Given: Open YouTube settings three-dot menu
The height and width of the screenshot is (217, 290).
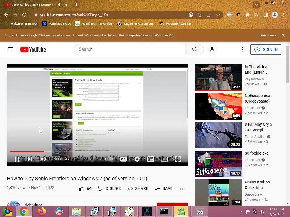Looking at the screenshot, I should pyautogui.click(x=242, y=49).
